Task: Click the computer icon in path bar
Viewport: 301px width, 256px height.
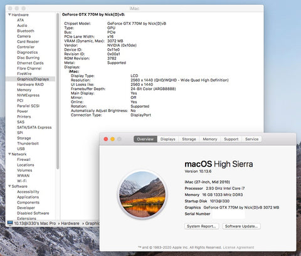Action: pos(10,223)
